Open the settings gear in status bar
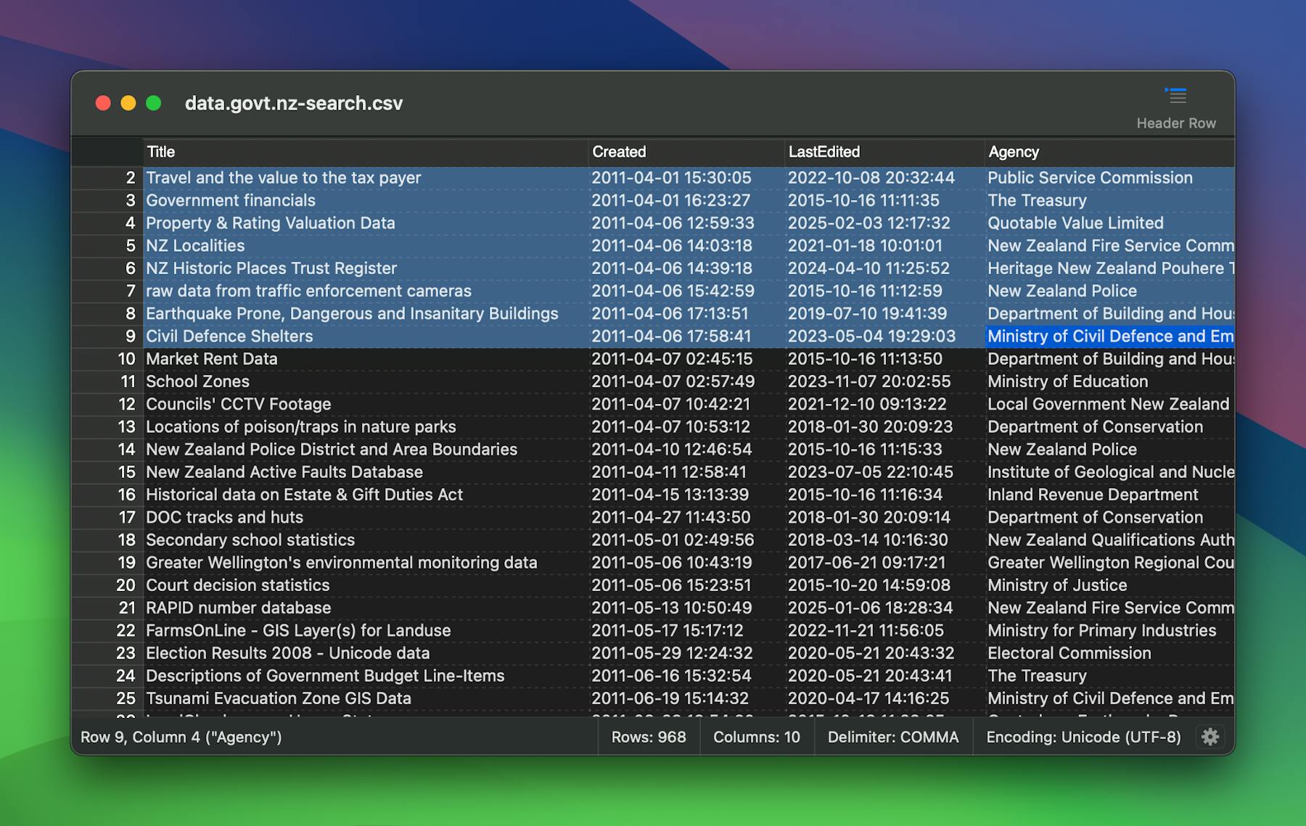Screen dimensions: 1306x826 [1210, 737]
